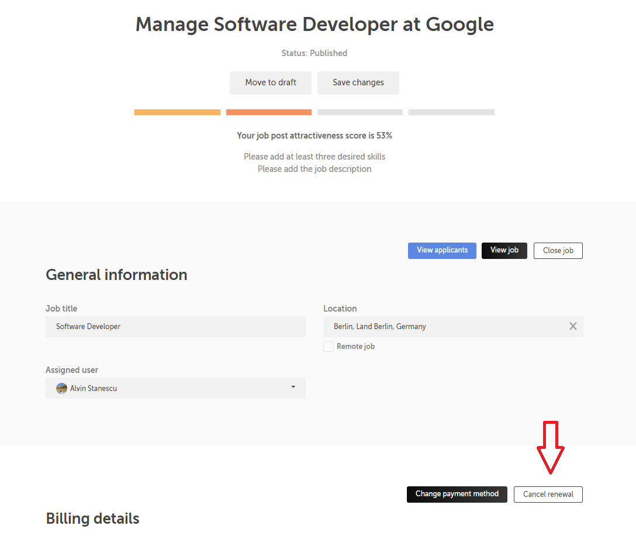Open Change payment method
This screenshot has width=636, height=536.
point(457,494)
